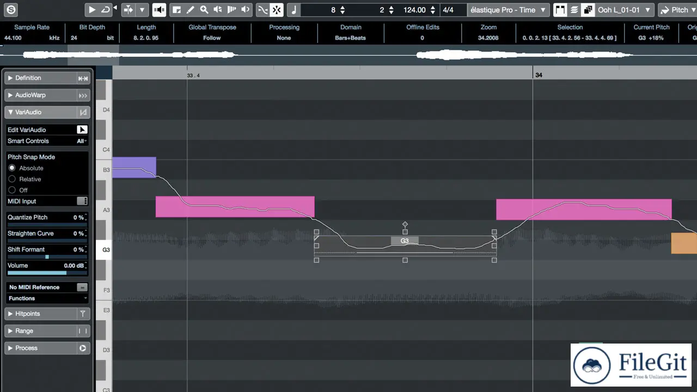Click the Range section bars icon
The image size is (697, 392).
pos(83,331)
